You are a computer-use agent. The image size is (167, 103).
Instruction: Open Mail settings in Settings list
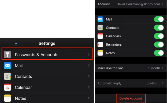click(47, 65)
